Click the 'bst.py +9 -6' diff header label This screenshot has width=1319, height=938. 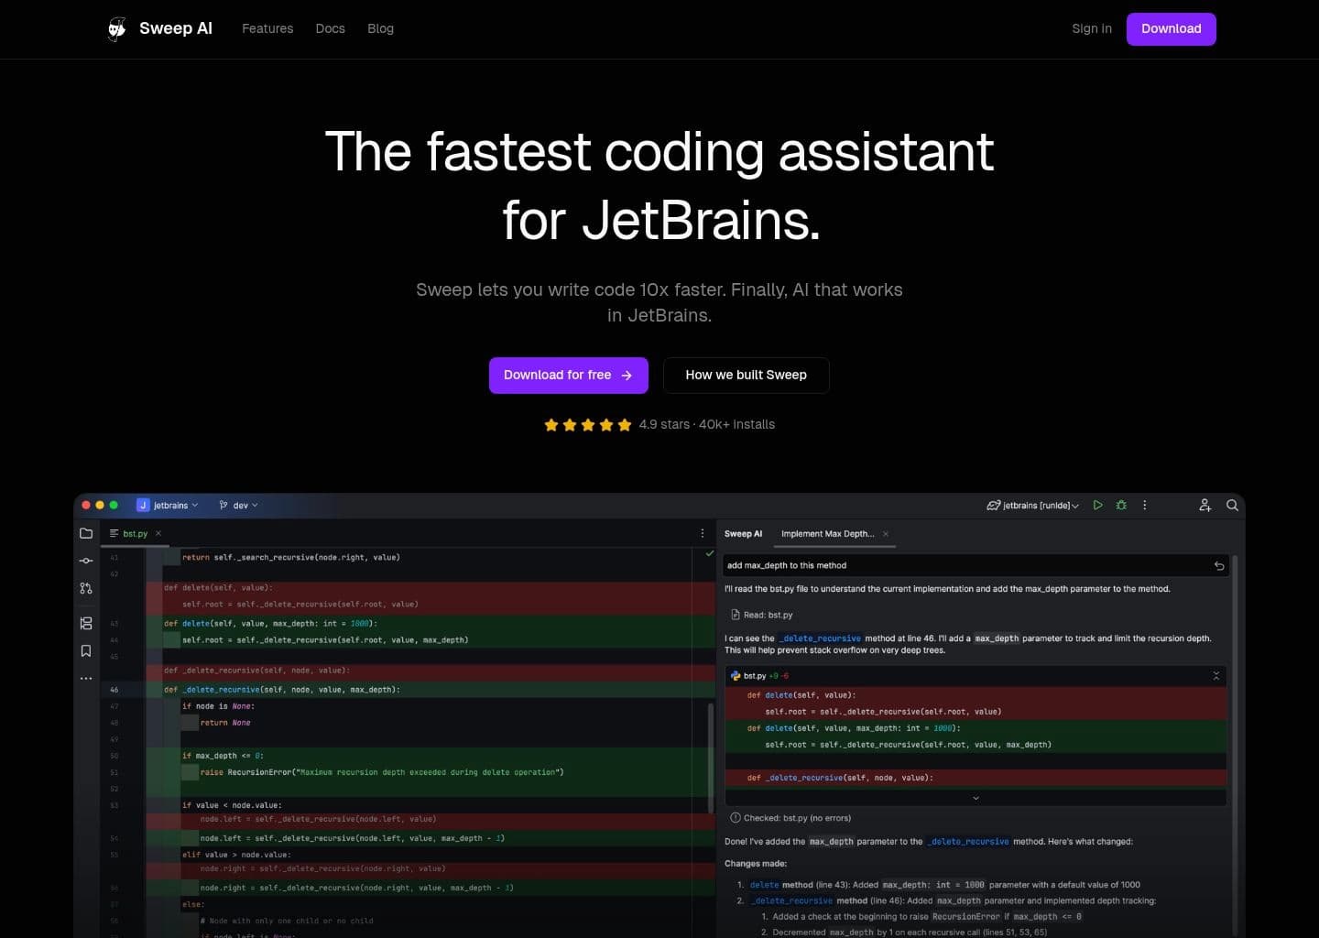pos(766,676)
